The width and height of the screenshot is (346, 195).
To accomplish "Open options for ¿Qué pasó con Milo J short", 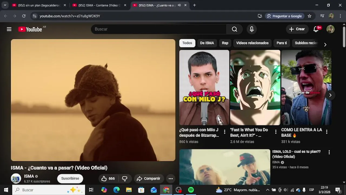I will pos(224,132).
